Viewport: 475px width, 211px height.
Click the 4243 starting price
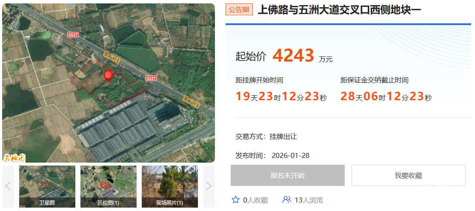point(293,55)
